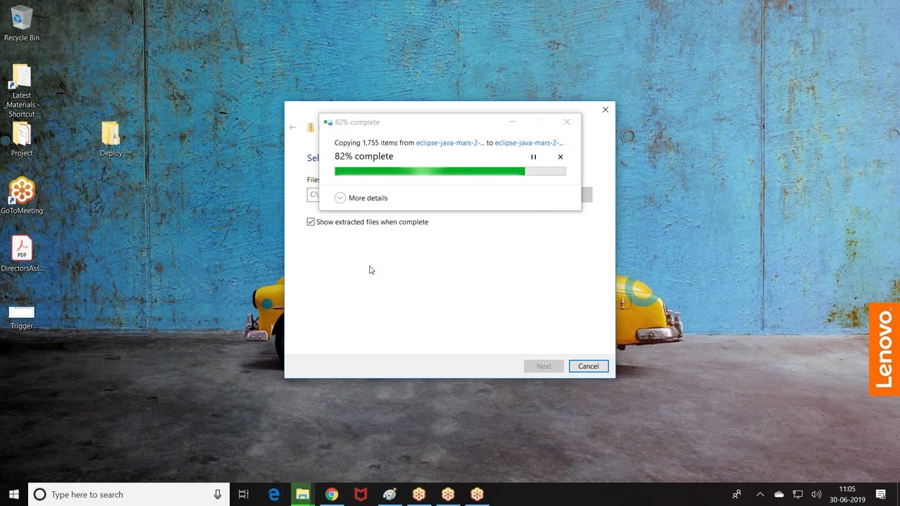The width and height of the screenshot is (900, 506).
Task: Click the 'Type here to search' box
Action: [x=129, y=495]
